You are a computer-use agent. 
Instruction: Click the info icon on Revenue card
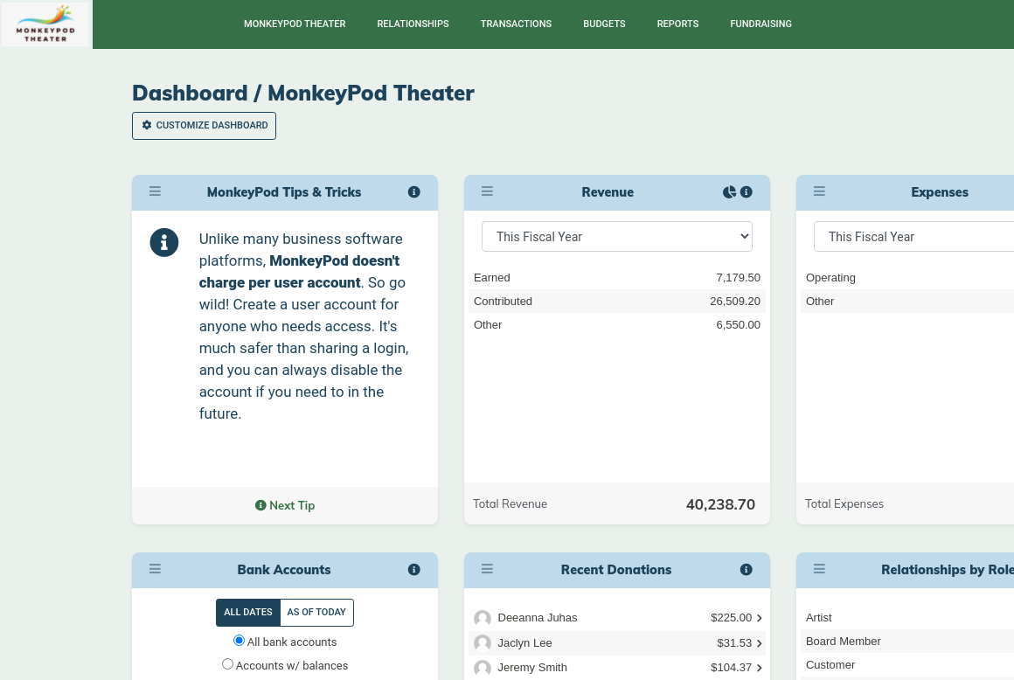tap(747, 192)
